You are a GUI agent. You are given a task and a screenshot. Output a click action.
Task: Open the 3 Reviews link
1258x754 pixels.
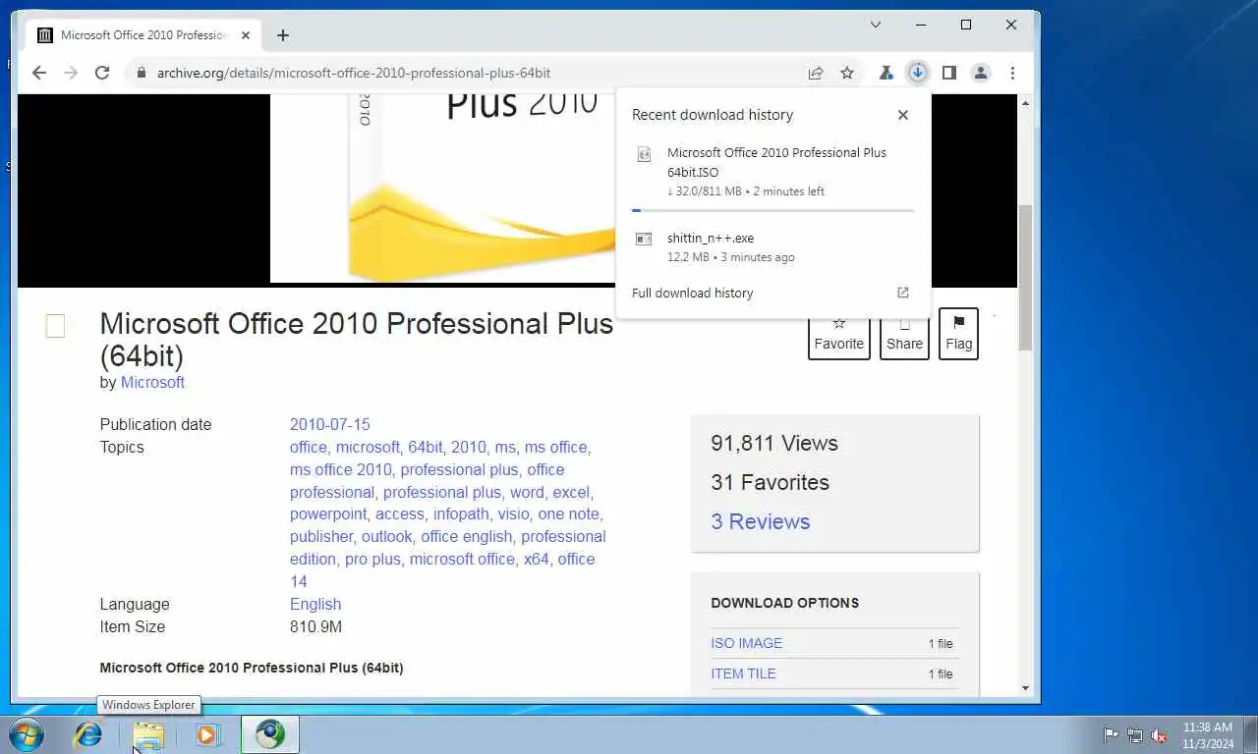[761, 521]
